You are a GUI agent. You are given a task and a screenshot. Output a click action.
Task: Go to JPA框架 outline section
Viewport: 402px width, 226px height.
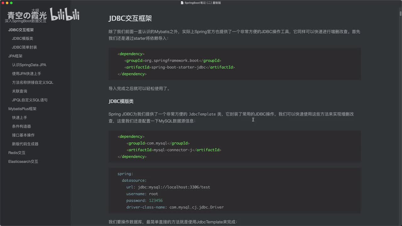coord(15,56)
